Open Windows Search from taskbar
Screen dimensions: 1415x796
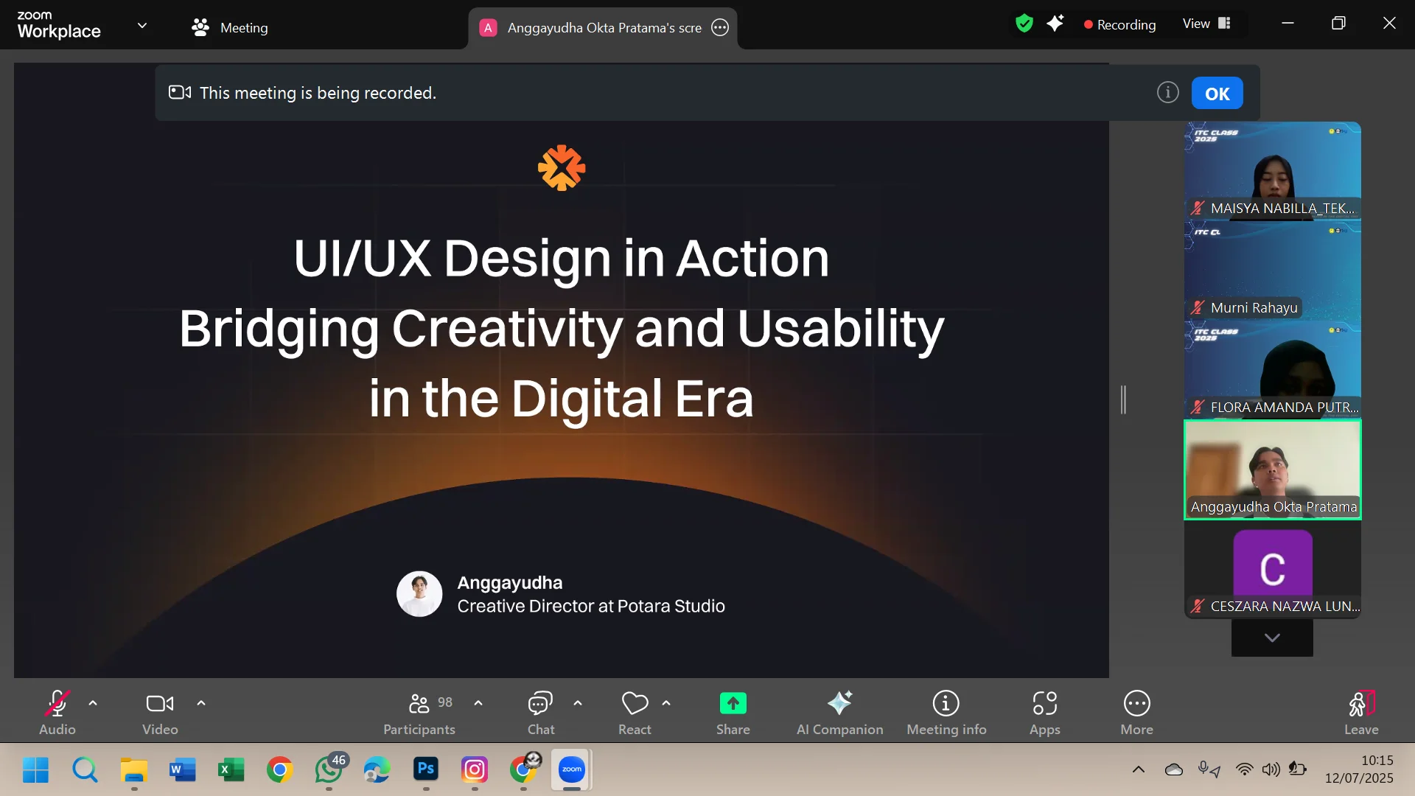tap(85, 770)
